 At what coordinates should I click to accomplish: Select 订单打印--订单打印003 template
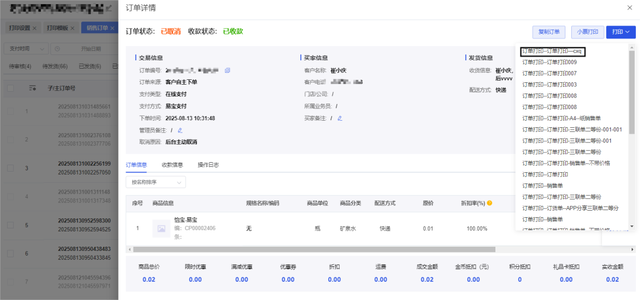point(549,85)
